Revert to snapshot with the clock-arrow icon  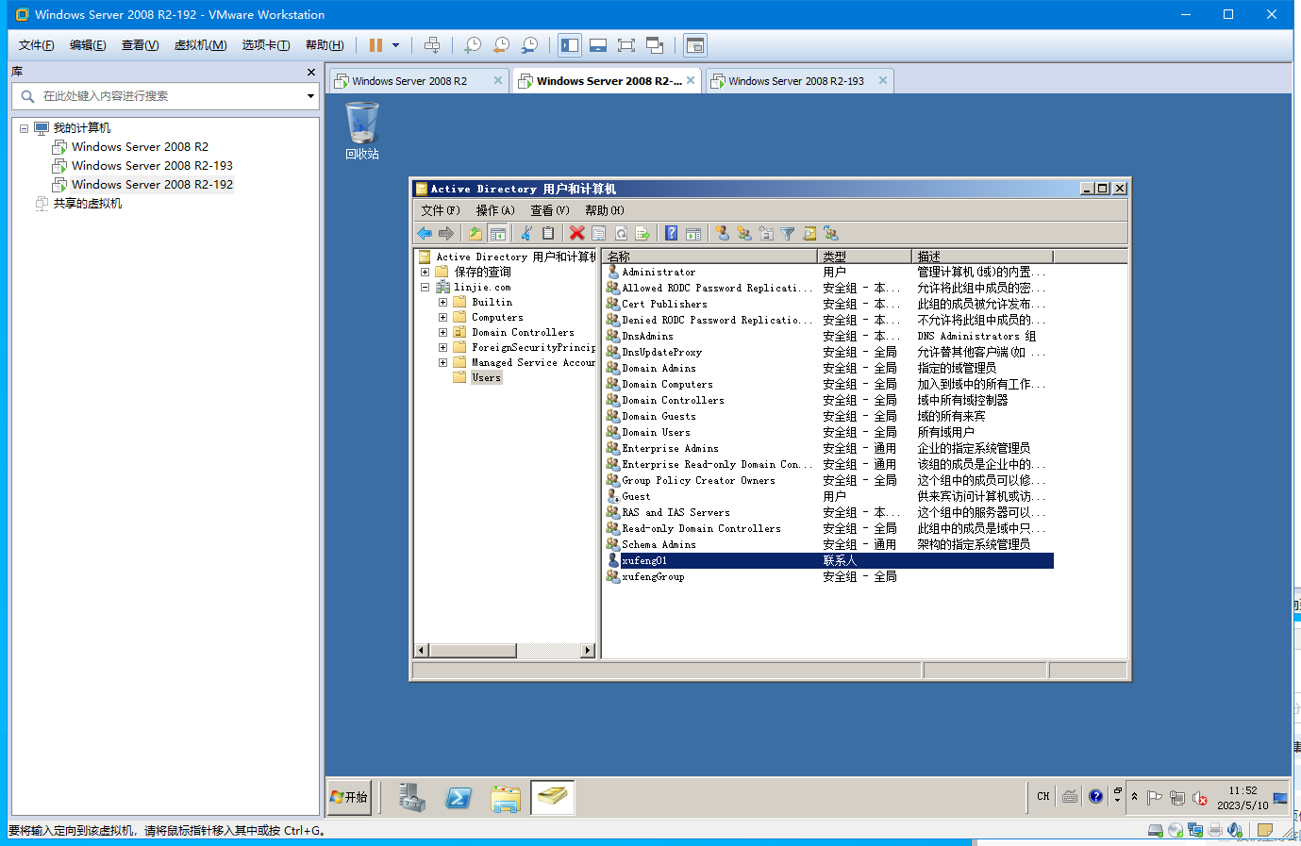pos(501,45)
